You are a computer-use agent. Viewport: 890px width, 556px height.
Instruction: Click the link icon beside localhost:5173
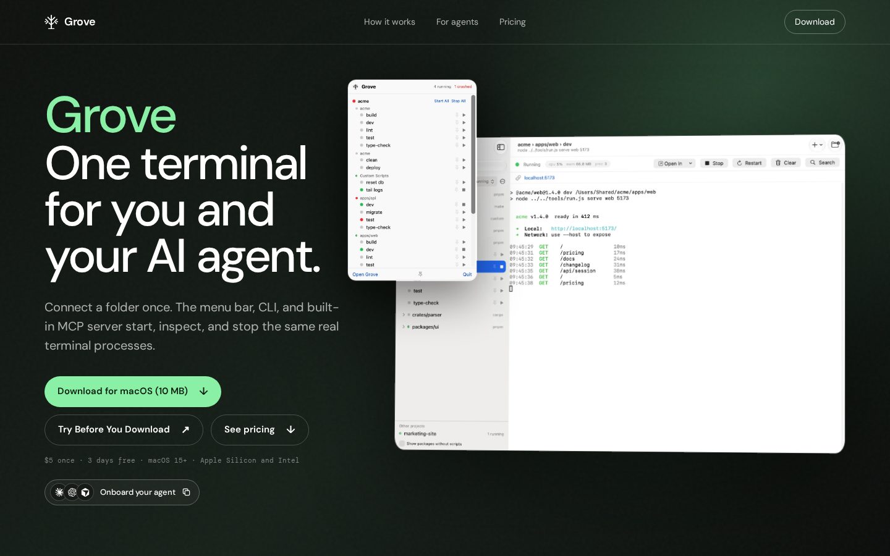click(518, 178)
